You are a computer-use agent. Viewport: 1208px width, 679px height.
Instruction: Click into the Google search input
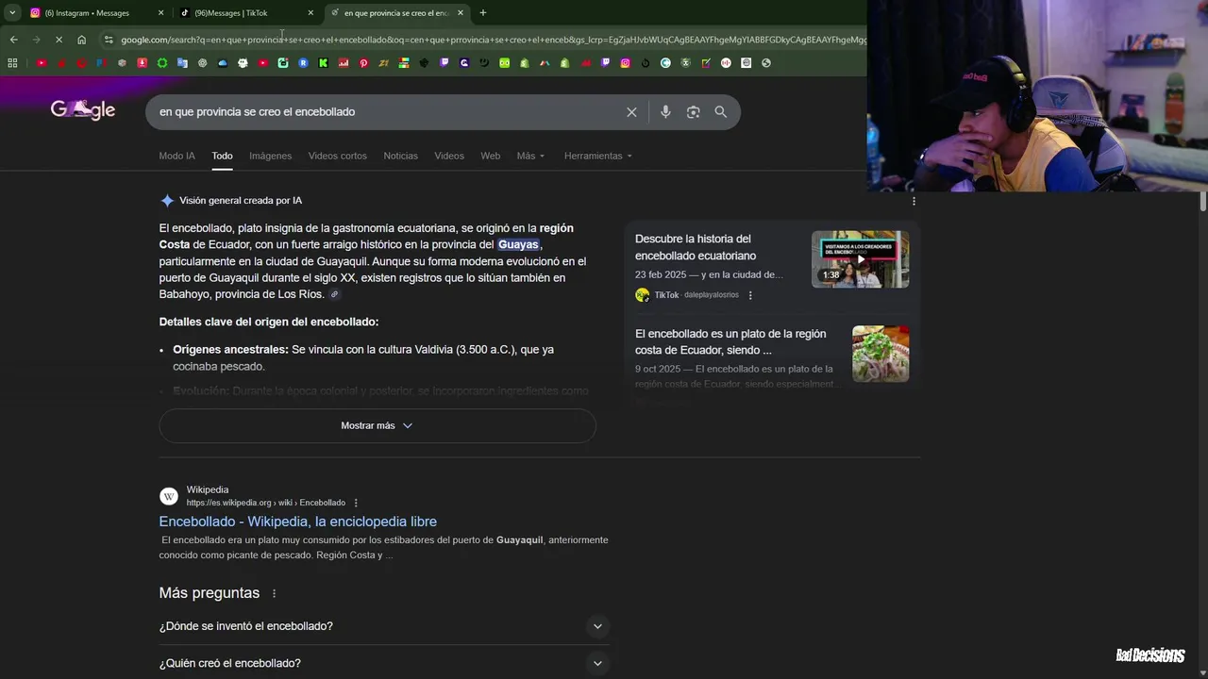(x=387, y=112)
